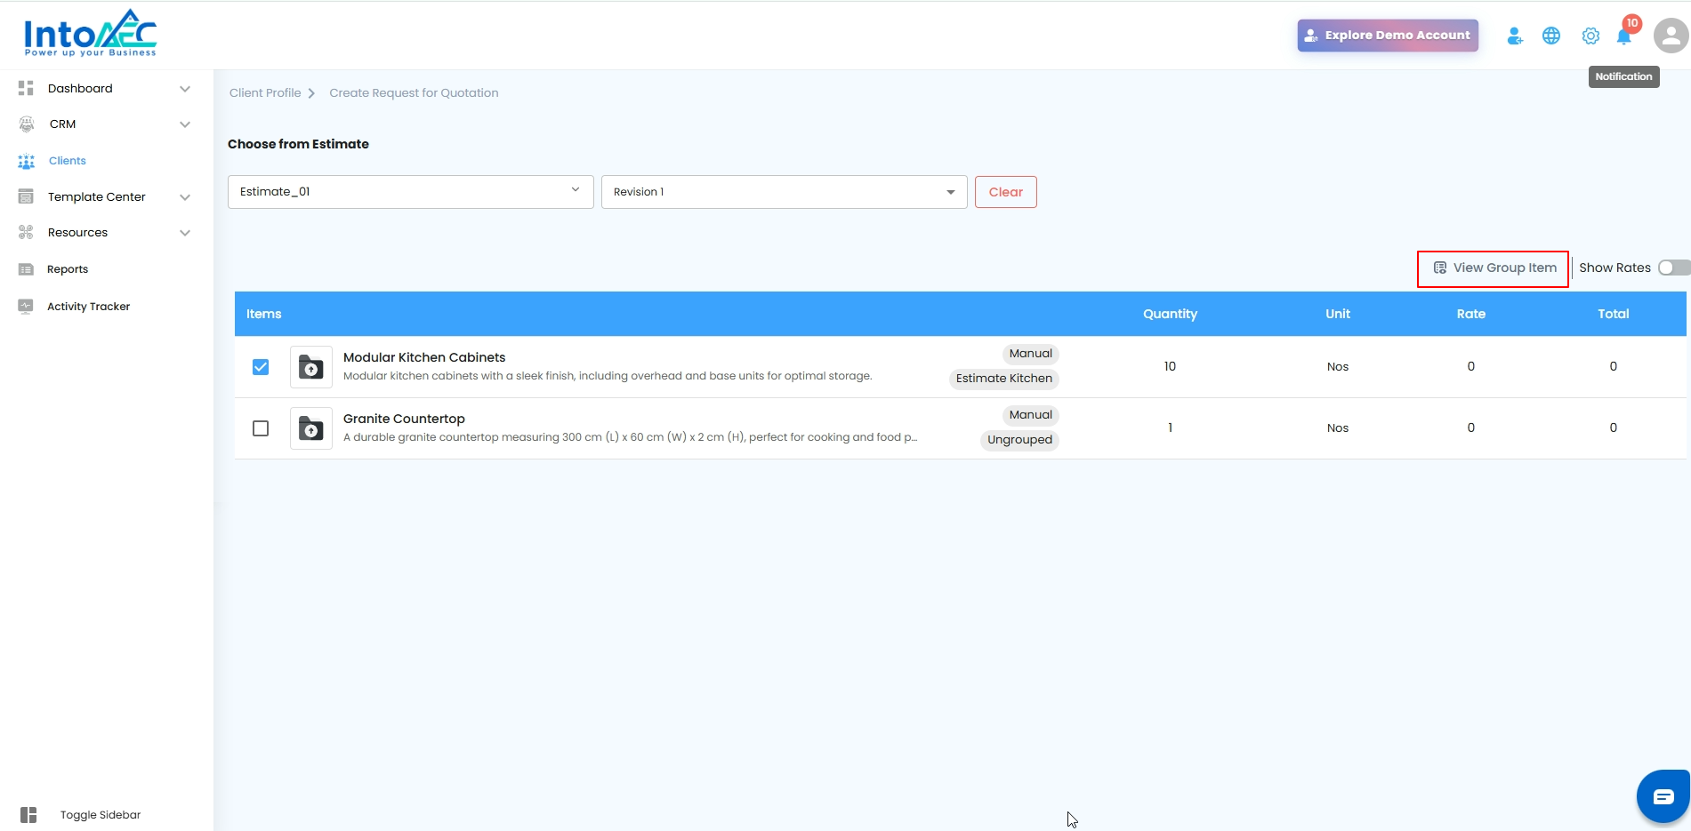Open the user profile avatar
1691x831 pixels.
tap(1671, 36)
